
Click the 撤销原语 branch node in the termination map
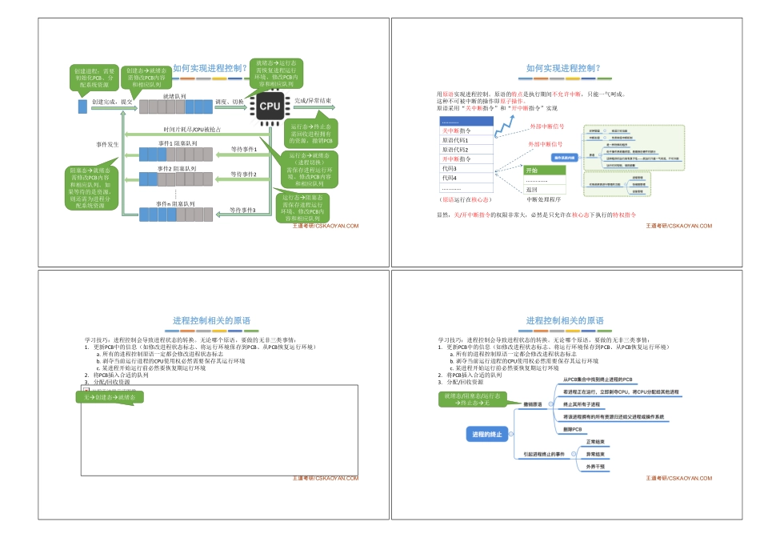(x=533, y=402)
